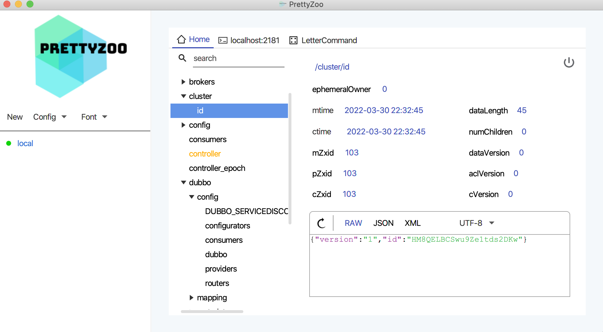Switch data view to JSON format

(x=383, y=223)
